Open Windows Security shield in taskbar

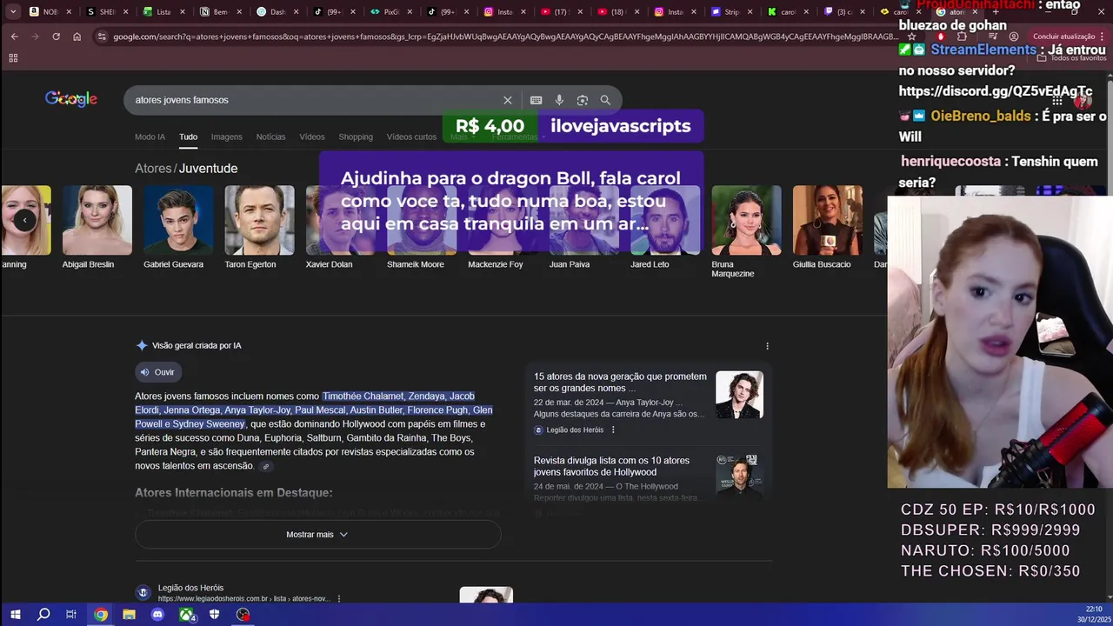coord(215,615)
